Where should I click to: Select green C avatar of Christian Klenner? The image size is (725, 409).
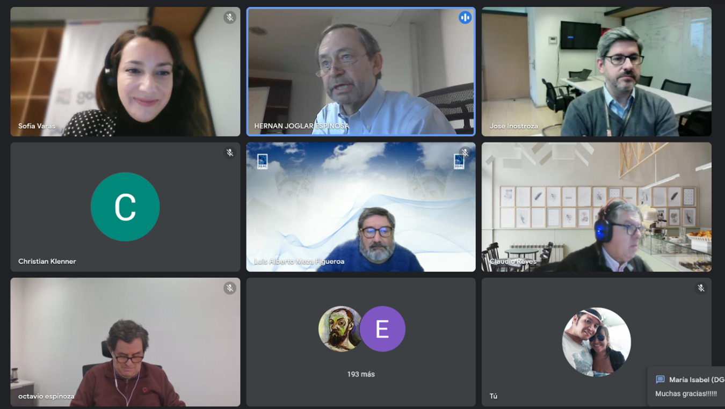tap(125, 207)
